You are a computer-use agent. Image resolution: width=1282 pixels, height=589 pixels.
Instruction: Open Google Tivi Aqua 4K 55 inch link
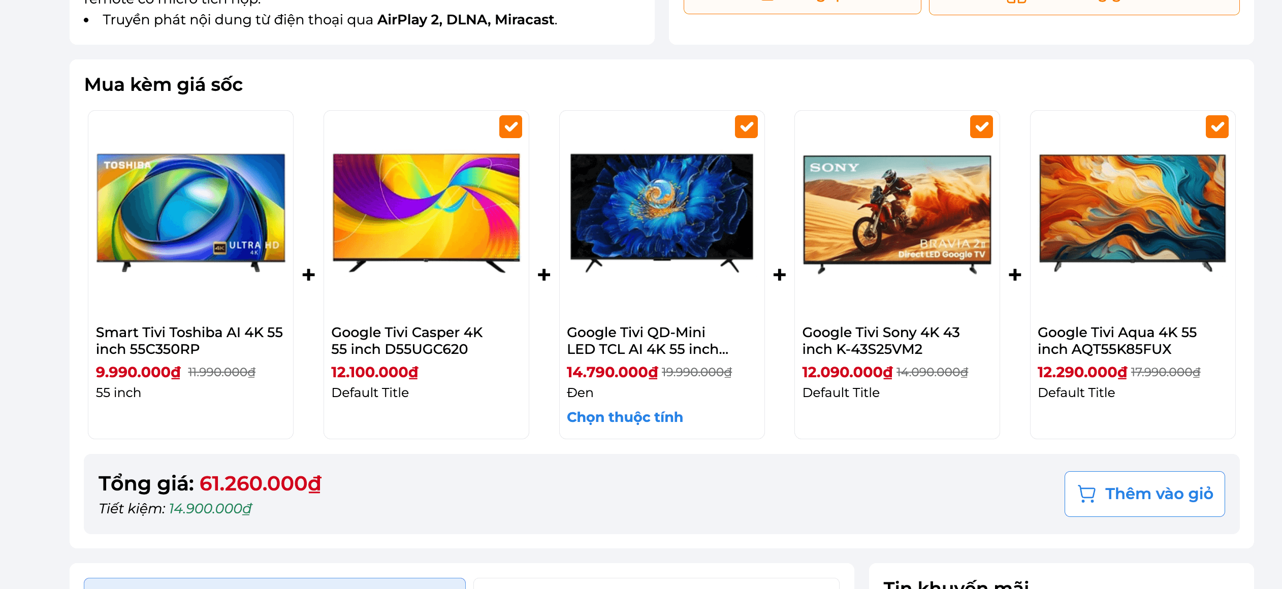tap(1117, 341)
